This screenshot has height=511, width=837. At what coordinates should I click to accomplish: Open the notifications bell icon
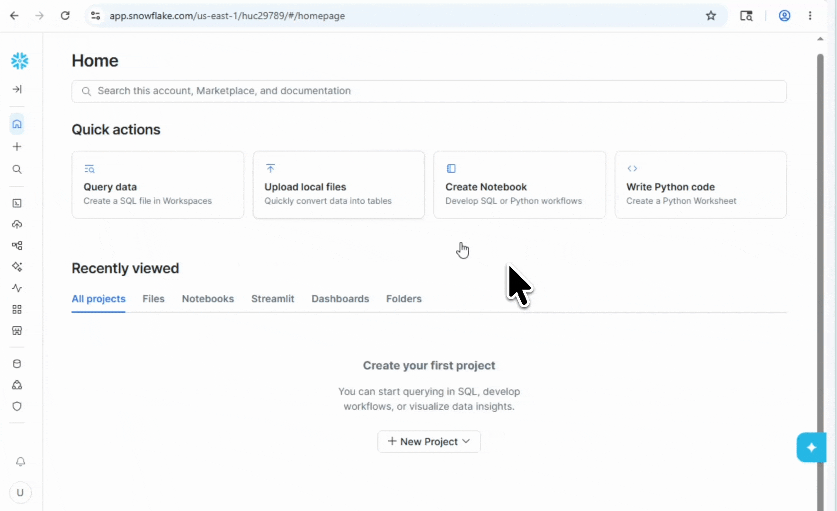[x=20, y=462]
